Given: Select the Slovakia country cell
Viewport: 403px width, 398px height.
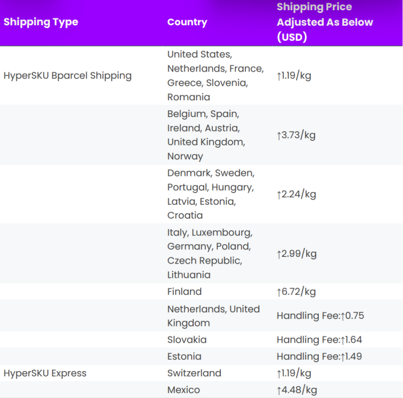Looking at the screenshot, I should coord(187,340).
